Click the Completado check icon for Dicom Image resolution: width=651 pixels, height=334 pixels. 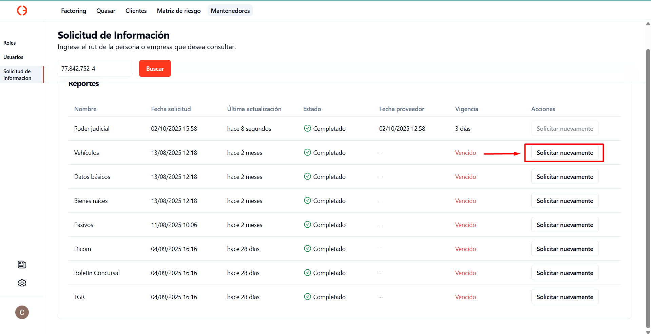307,249
